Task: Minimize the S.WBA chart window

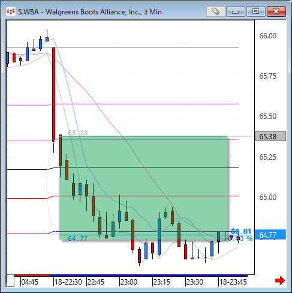Action: point(235,11)
